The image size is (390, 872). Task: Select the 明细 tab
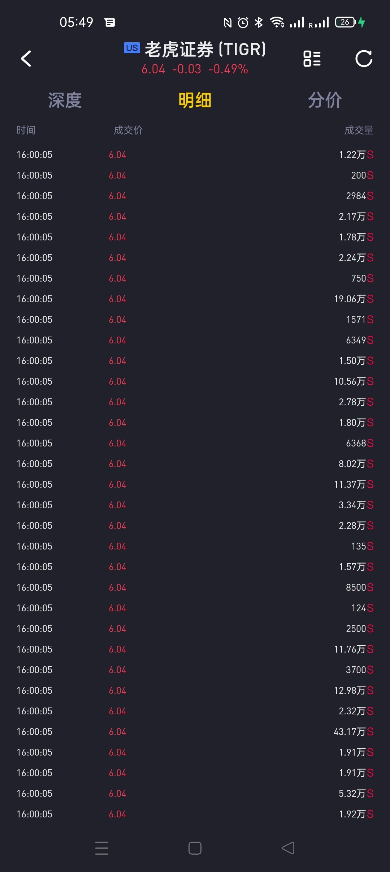coord(195,100)
